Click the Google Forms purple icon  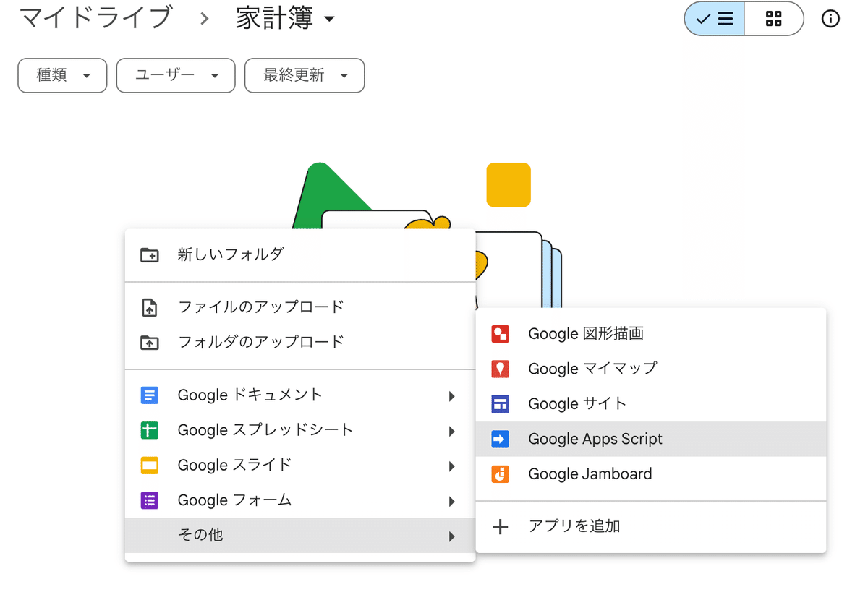pos(149,500)
